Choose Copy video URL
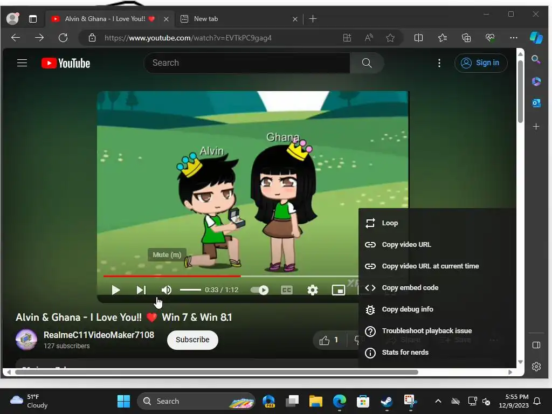The height and width of the screenshot is (414, 552). point(437,245)
